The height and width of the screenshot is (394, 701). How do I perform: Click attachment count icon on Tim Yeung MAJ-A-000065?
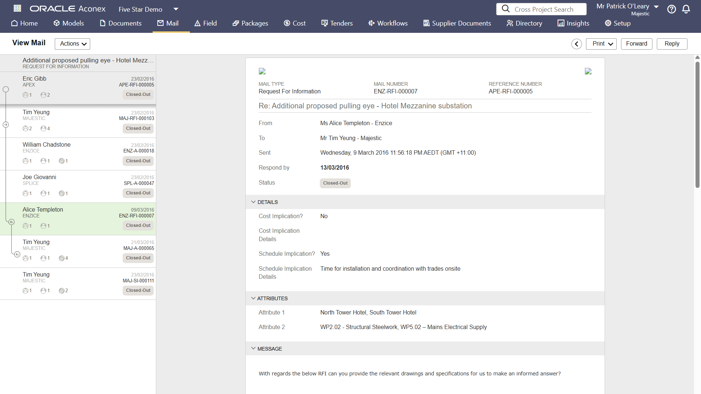coord(62,258)
